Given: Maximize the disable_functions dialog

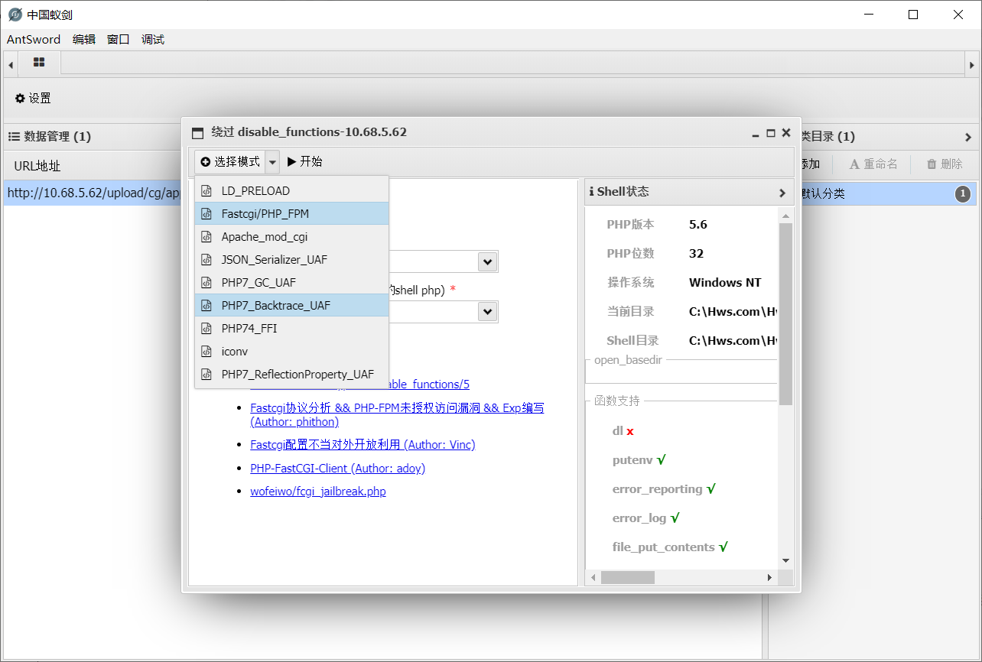Looking at the screenshot, I should point(771,133).
